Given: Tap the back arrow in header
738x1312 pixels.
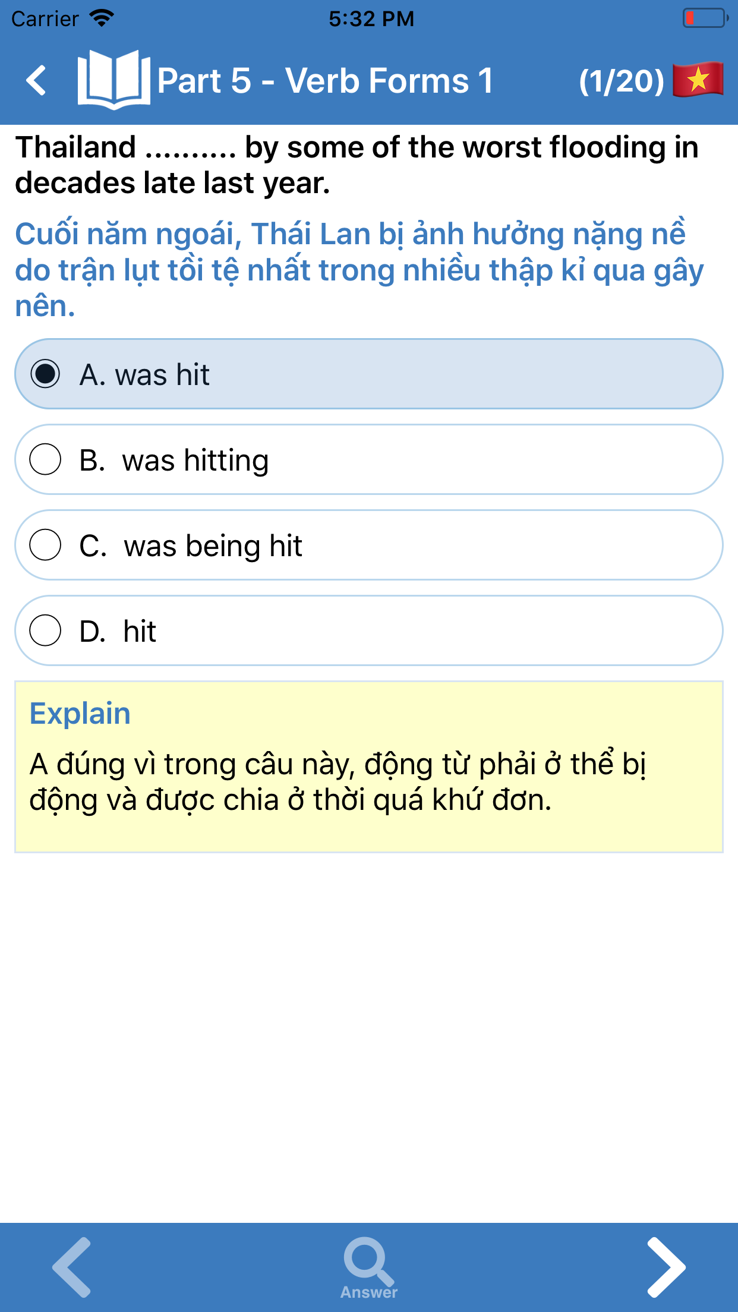Looking at the screenshot, I should 37,80.
